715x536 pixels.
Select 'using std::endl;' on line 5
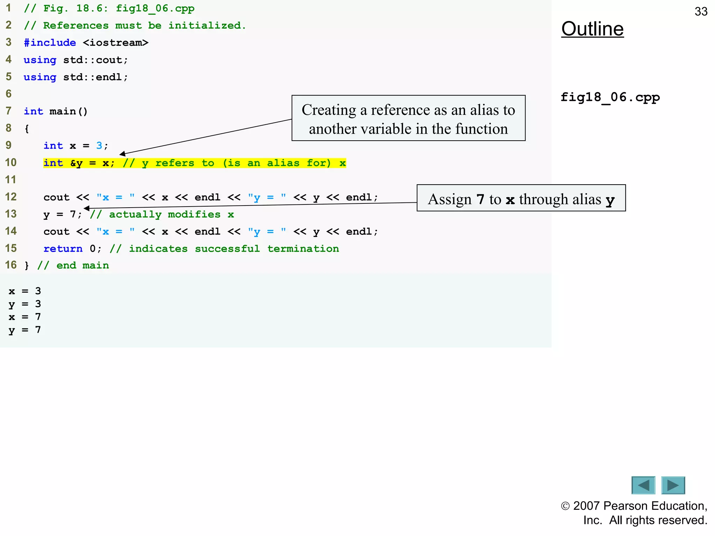(76, 77)
